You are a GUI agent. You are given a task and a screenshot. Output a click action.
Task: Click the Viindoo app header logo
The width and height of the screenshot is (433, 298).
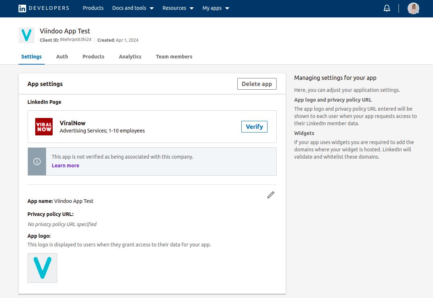tap(26, 35)
